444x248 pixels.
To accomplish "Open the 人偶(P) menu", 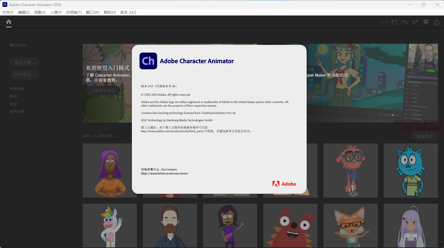I will click(56, 12).
